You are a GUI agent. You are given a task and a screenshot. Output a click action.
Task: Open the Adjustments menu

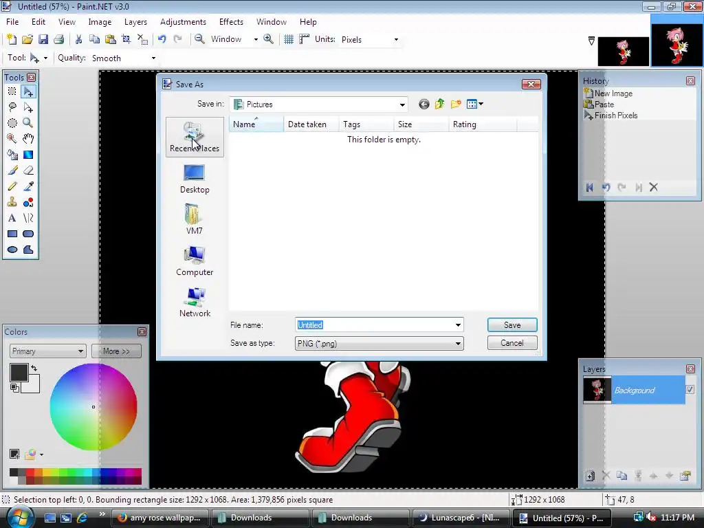tap(183, 21)
